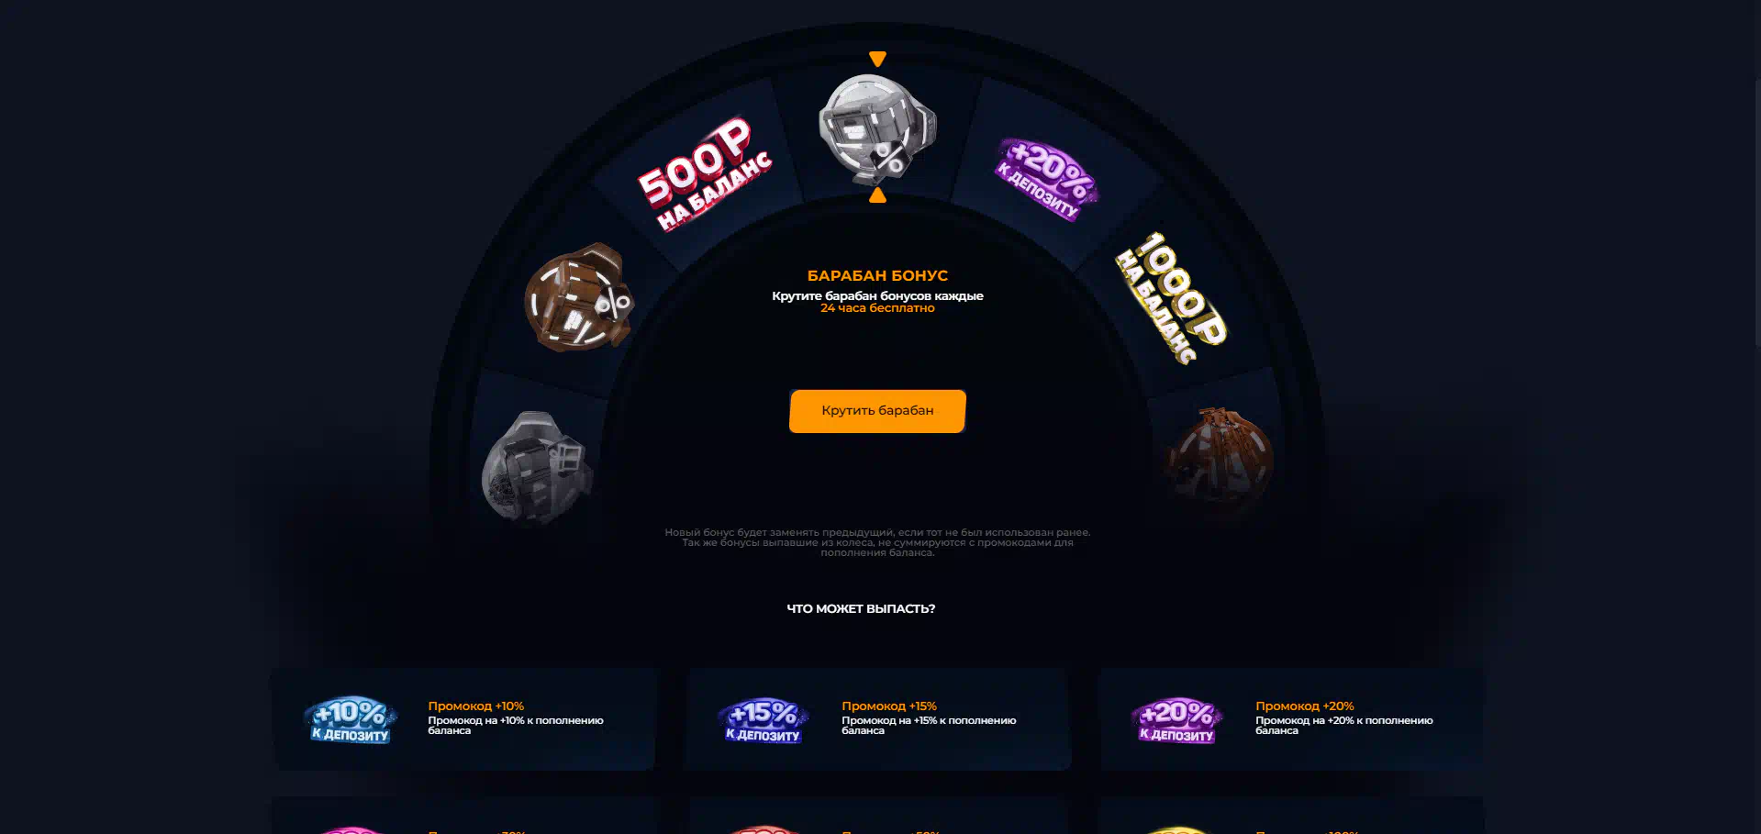Click the brown percent case on left segment
The image size is (1761, 834).
click(579, 297)
